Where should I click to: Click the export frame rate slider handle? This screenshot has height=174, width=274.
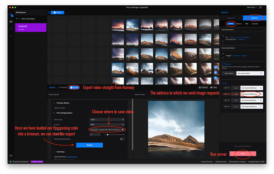coord(108,135)
